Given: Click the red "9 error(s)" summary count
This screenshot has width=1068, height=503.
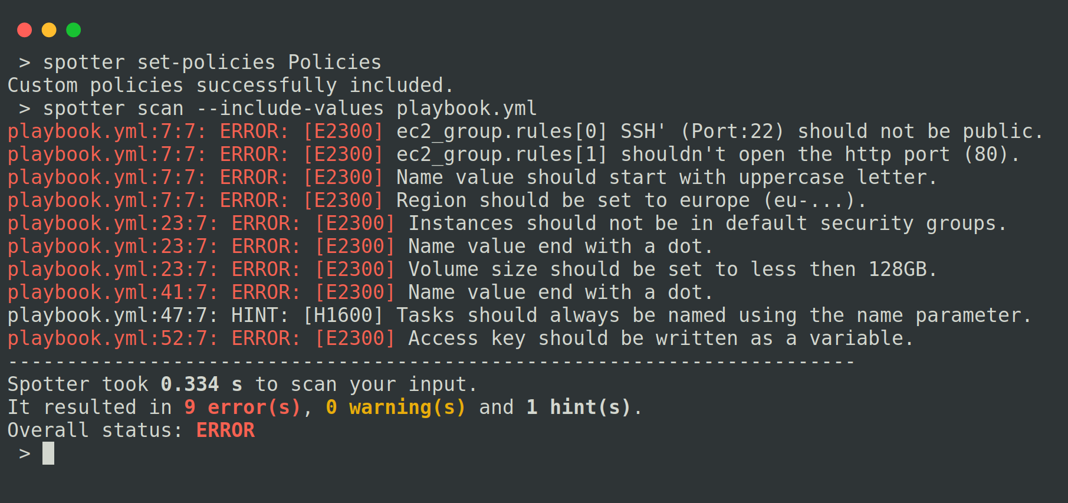Looking at the screenshot, I should tap(242, 407).
